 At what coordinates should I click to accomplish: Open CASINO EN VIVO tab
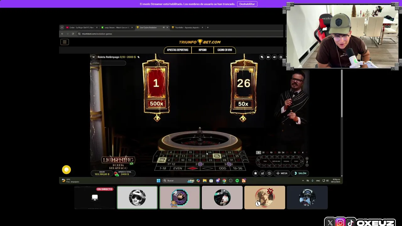(225, 50)
